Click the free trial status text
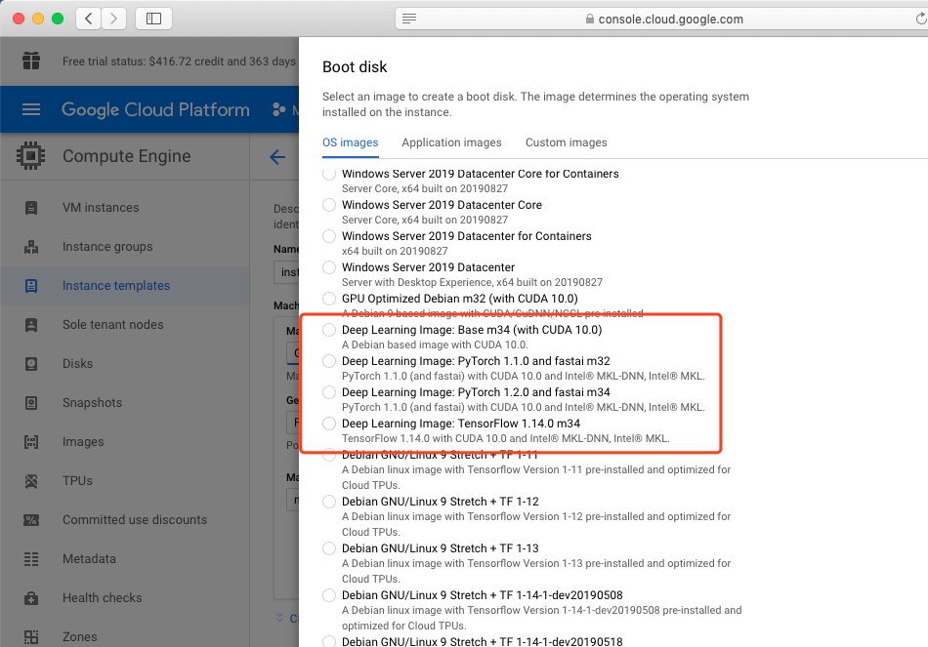 [x=179, y=61]
